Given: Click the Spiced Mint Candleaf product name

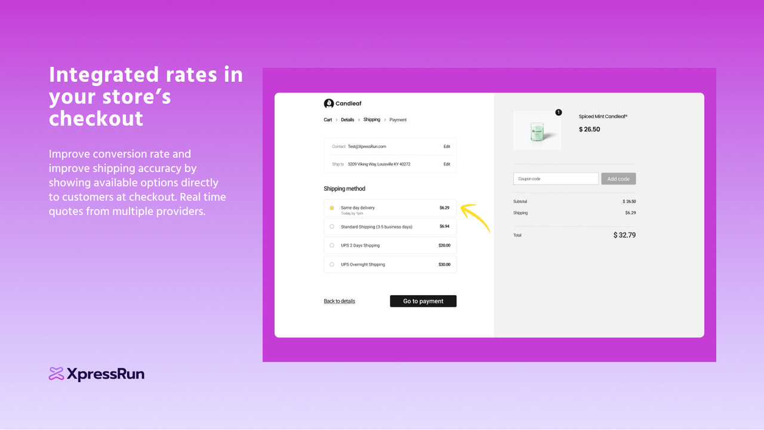Looking at the screenshot, I should click(603, 116).
